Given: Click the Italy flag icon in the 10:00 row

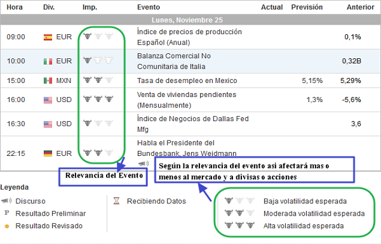Looking at the screenshot, I should [48, 61].
